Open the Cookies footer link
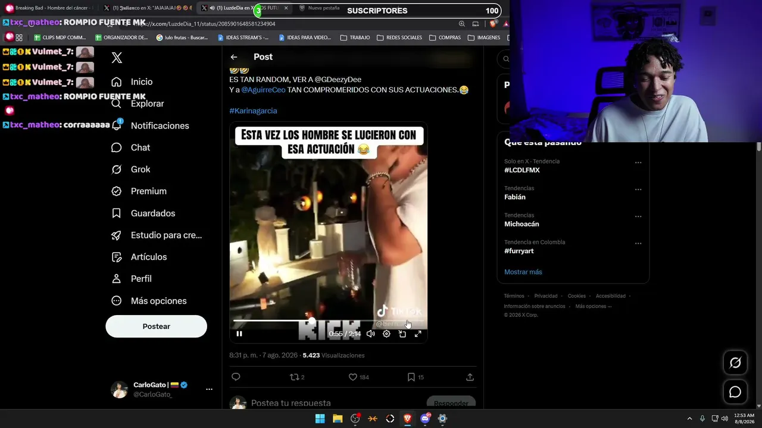 coord(577,296)
